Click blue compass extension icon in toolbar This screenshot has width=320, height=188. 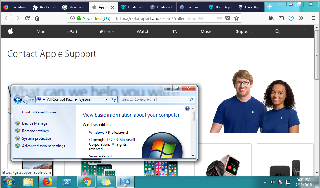(291, 18)
